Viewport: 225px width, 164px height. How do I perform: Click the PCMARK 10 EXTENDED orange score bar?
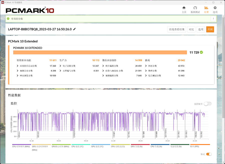[x=100, y=52]
